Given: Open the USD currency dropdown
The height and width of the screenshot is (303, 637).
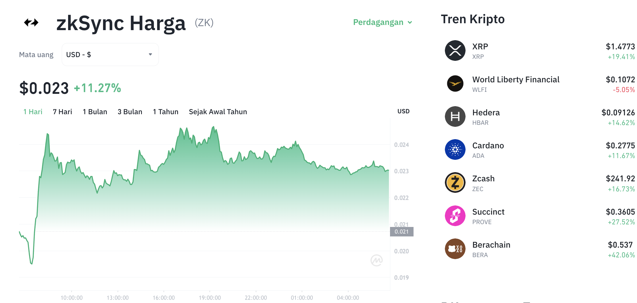Looking at the screenshot, I should (x=110, y=54).
